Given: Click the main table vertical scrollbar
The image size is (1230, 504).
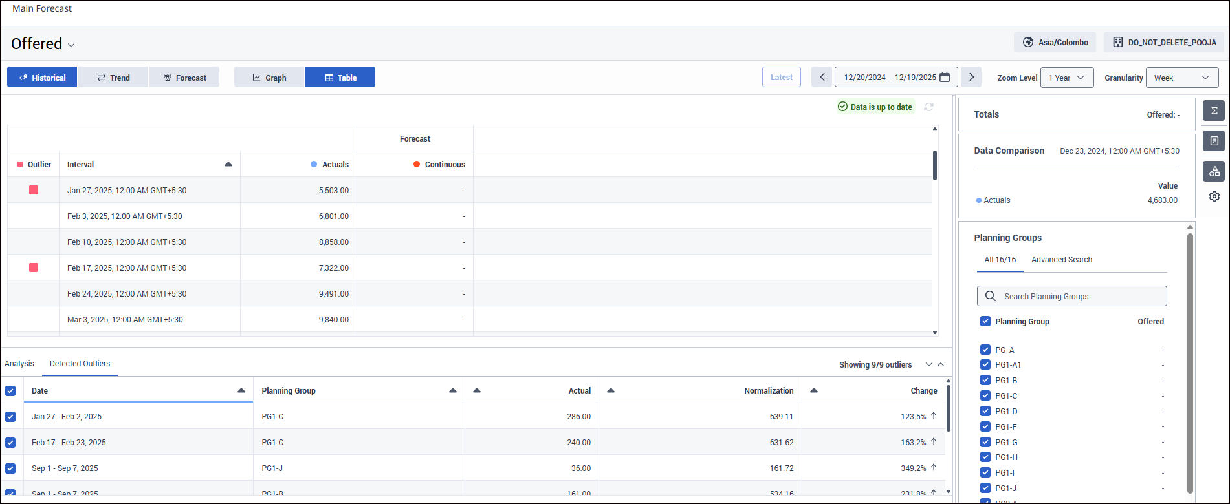Looking at the screenshot, I should pos(935,165).
